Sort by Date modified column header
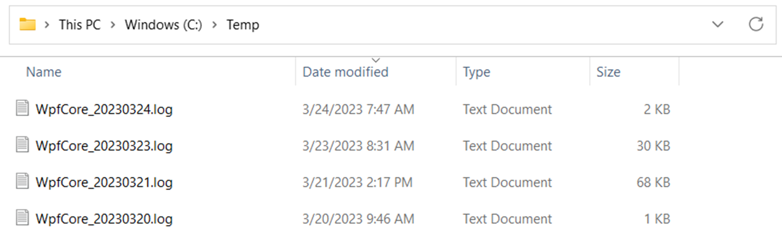Image resolution: width=782 pixels, height=236 pixels. pyautogui.click(x=345, y=72)
